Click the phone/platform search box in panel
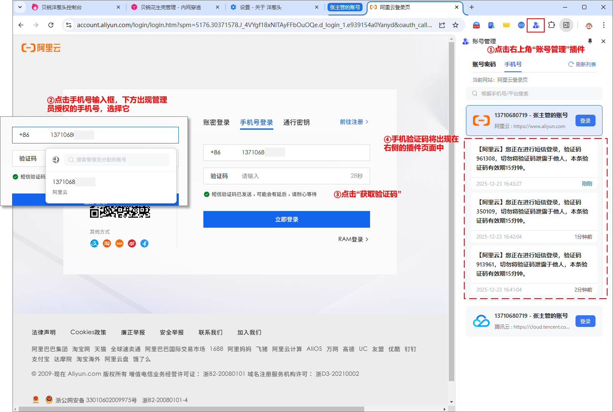 [x=534, y=93]
